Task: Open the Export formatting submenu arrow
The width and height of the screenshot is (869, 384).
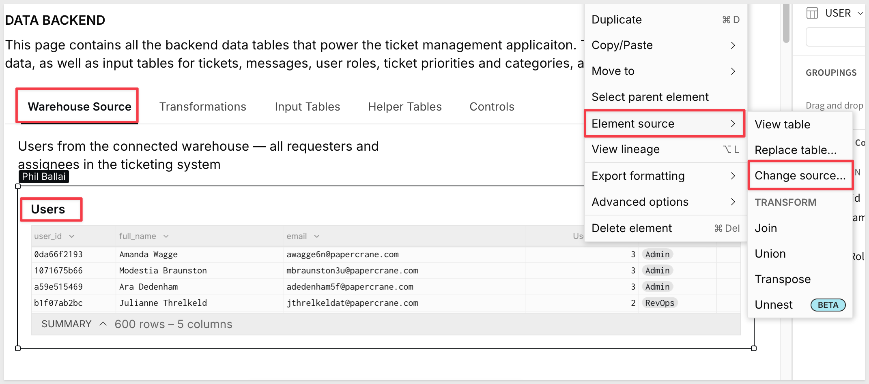Action: pyautogui.click(x=733, y=176)
